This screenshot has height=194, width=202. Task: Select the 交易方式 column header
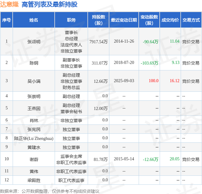pos(191,20)
